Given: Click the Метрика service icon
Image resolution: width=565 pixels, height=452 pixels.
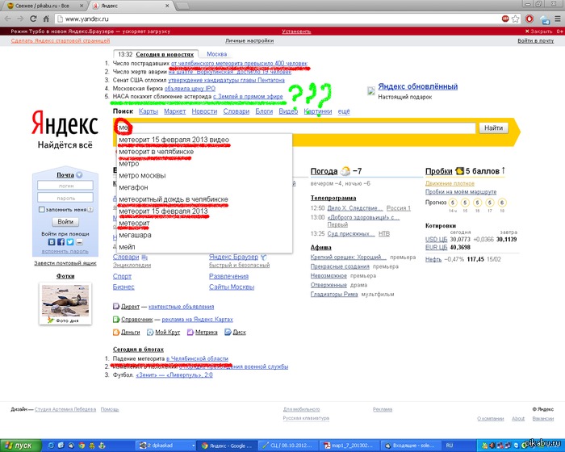Looking at the screenshot, I should coord(190,332).
